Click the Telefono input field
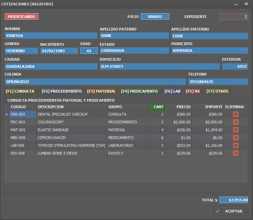Image resolution: width=253 pixels, height=220 pixels. [x=218, y=82]
